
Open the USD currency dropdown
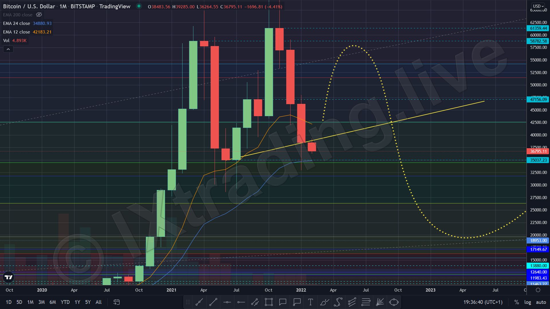(538, 6)
